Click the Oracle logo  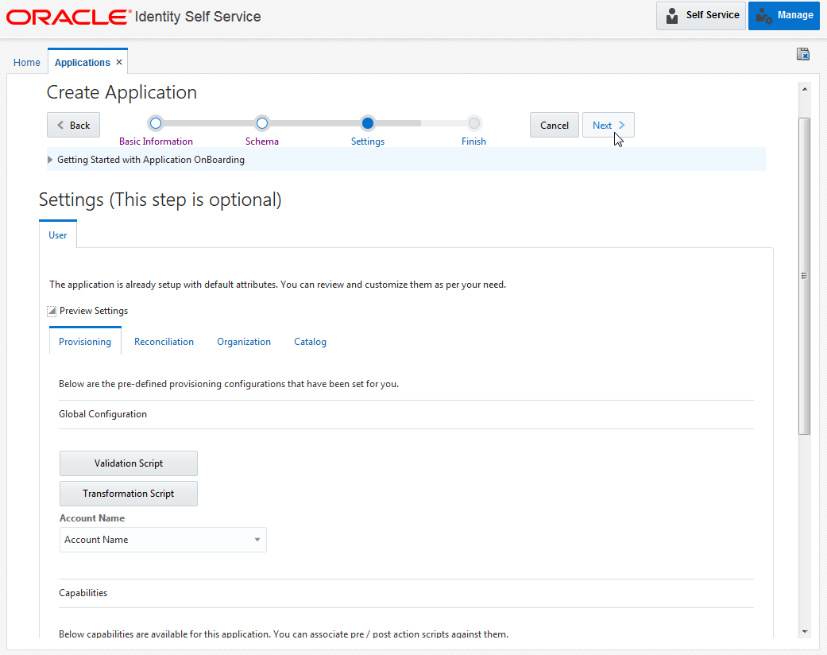click(67, 15)
